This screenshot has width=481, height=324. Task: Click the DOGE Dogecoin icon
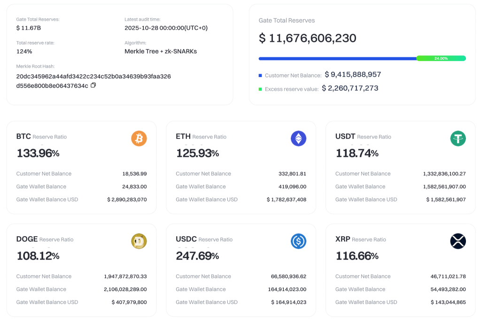click(139, 241)
